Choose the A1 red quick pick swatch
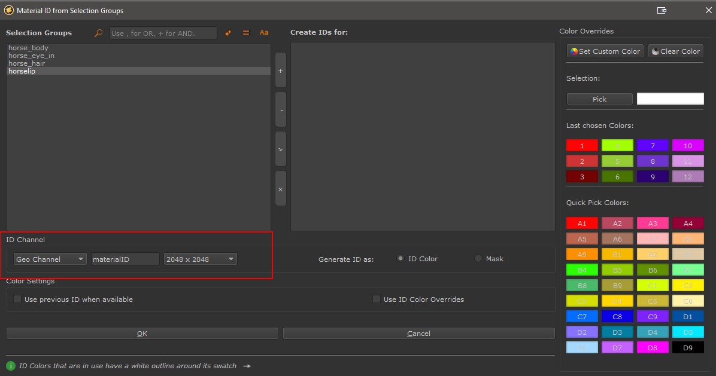Viewport: 716px width, 376px height. click(582, 224)
